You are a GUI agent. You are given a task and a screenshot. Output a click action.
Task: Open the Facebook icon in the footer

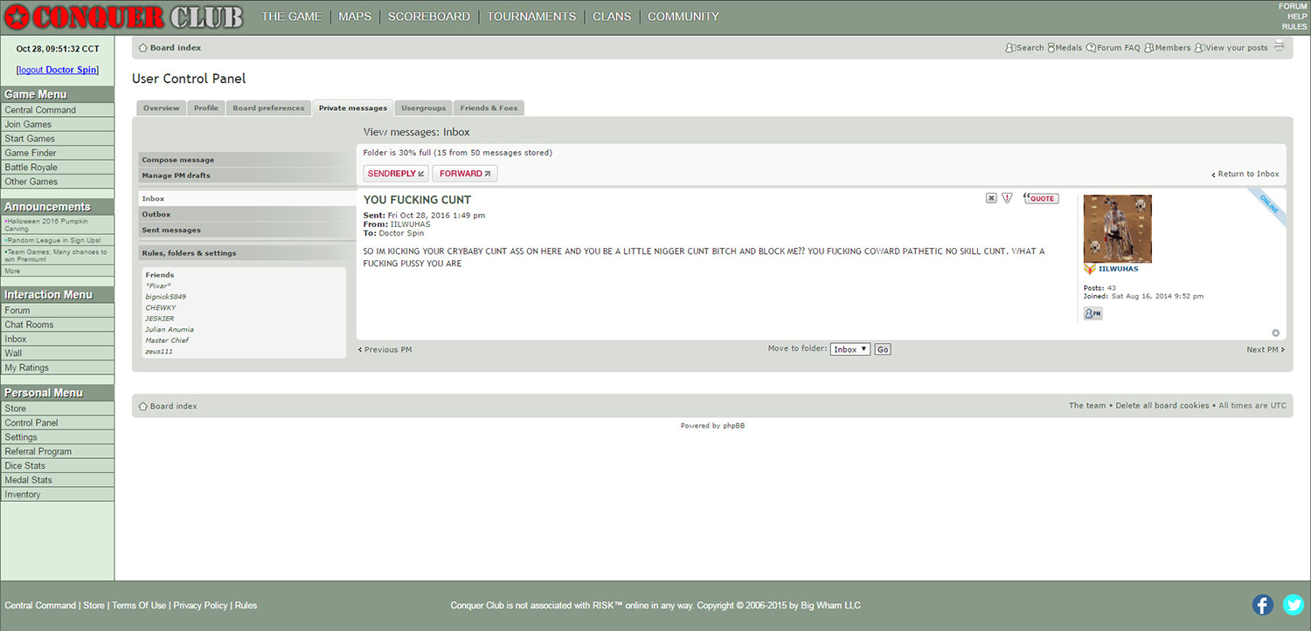[1263, 605]
